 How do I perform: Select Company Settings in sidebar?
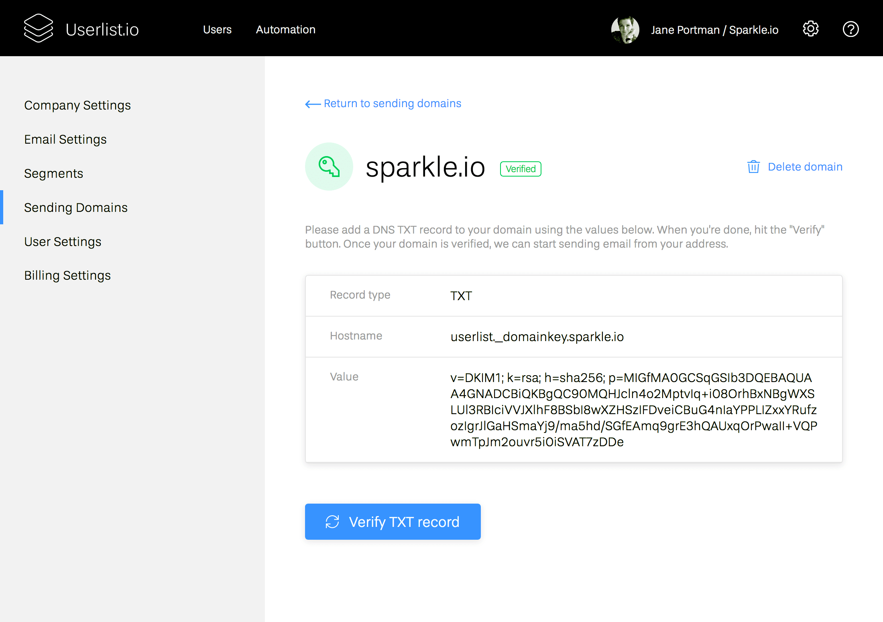click(77, 105)
